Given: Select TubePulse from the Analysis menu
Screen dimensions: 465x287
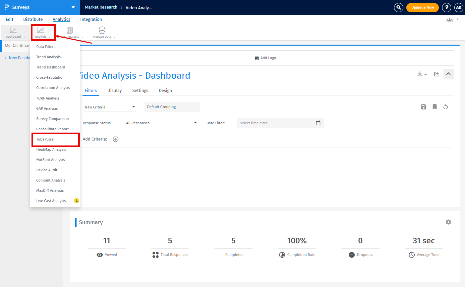Looking at the screenshot, I should [x=45, y=139].
